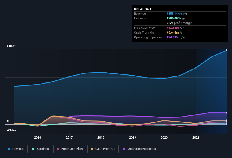Click the pink Free Cash Flow legend dot
Viewport: 232px width, 158px height.
click(x=58, y=149)
